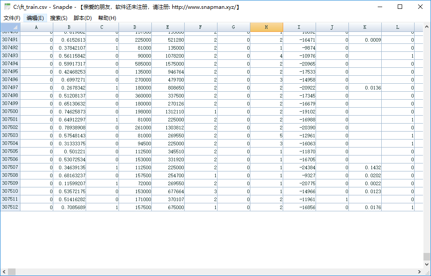This screenshot has height=276, width=431.
Task: Click the horizontal scrollbar left arrow
Action: coord(4,271)
